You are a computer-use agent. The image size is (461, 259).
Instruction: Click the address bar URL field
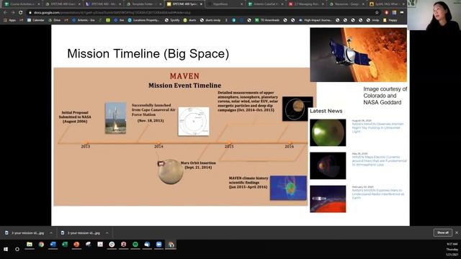(x=200, y=13)
